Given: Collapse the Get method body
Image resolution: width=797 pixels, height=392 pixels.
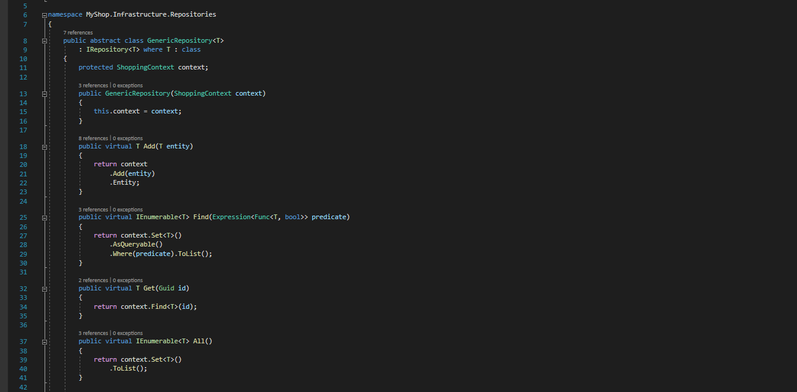Looking at the screenshot, I should click(45, 289).
